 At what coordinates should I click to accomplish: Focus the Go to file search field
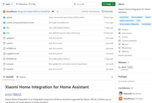pos(86,4)
